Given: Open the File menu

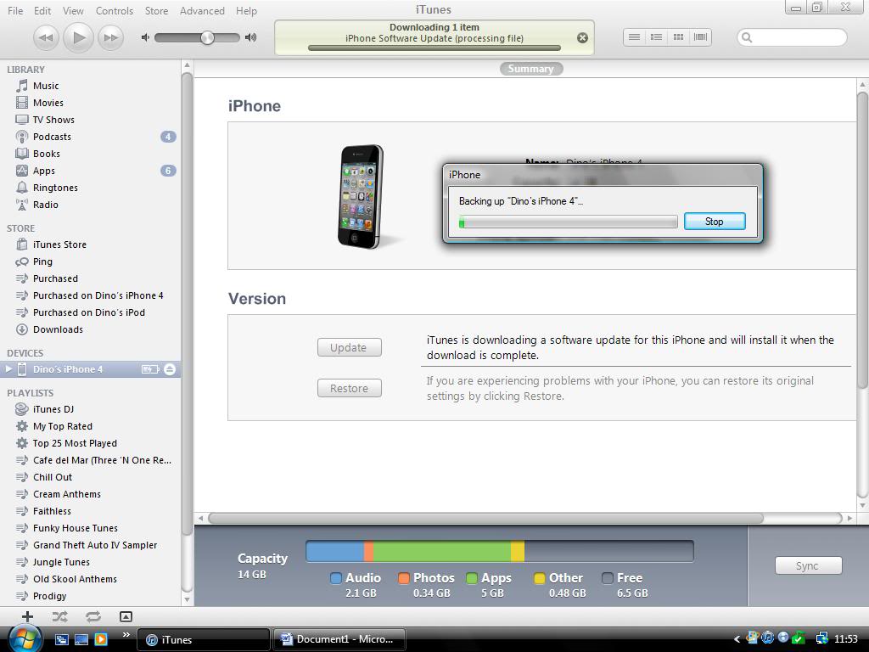Looking at the screenshot, I should coord(15,10).
